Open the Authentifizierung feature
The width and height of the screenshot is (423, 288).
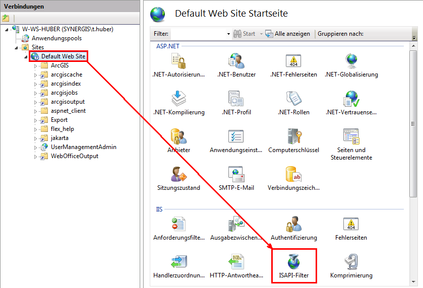click(294, 228)
